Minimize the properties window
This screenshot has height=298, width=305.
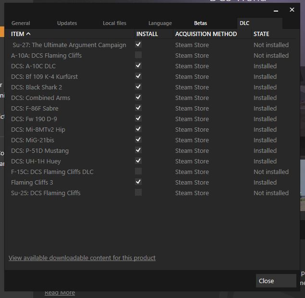click(x=276, y=10)
